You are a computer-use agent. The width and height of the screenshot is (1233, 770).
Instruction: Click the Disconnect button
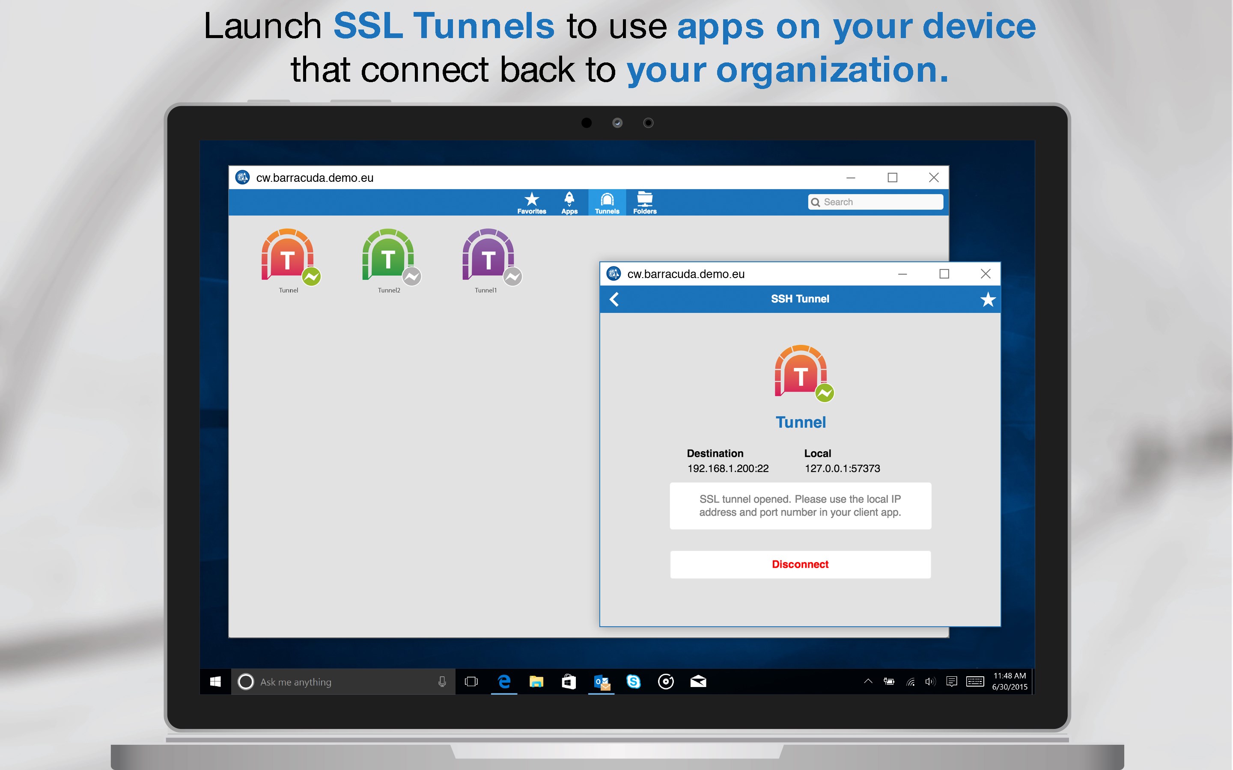[800, 564]
